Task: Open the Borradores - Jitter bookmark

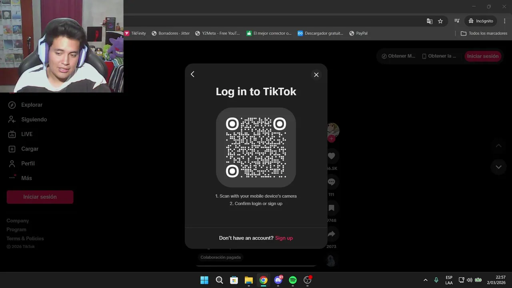Action: coord(171,33)
